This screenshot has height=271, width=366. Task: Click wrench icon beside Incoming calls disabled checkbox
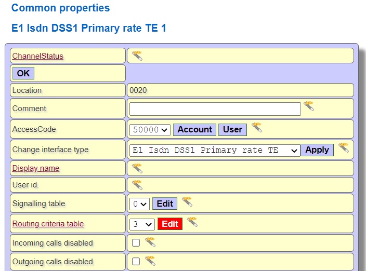pos(150,242)
